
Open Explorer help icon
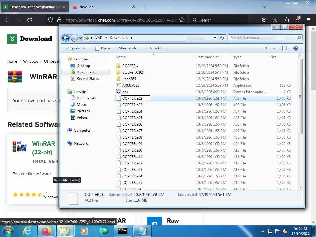tap(296, 48)
